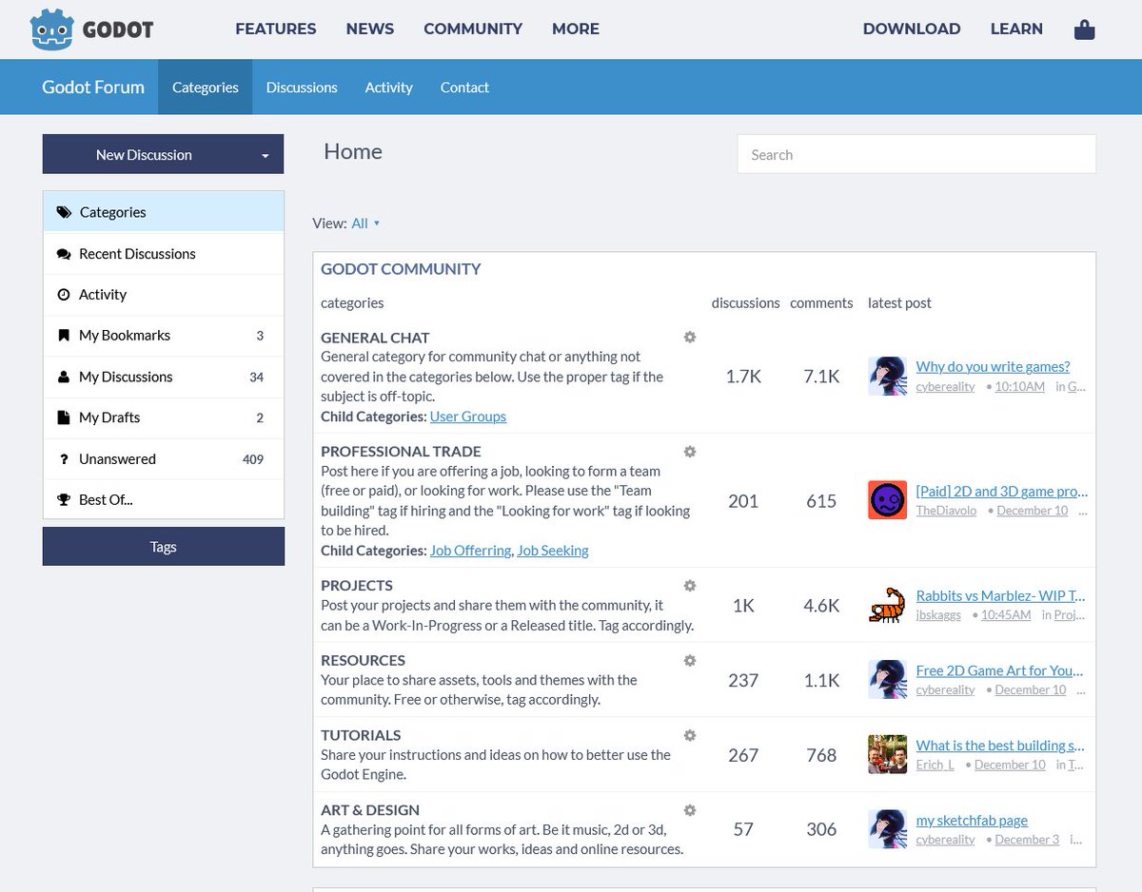This screenshot has height=892, width=1142.
Task: Click gear icon for Professional Trade category
Action: pyautogui.click(x=690, y=452)
